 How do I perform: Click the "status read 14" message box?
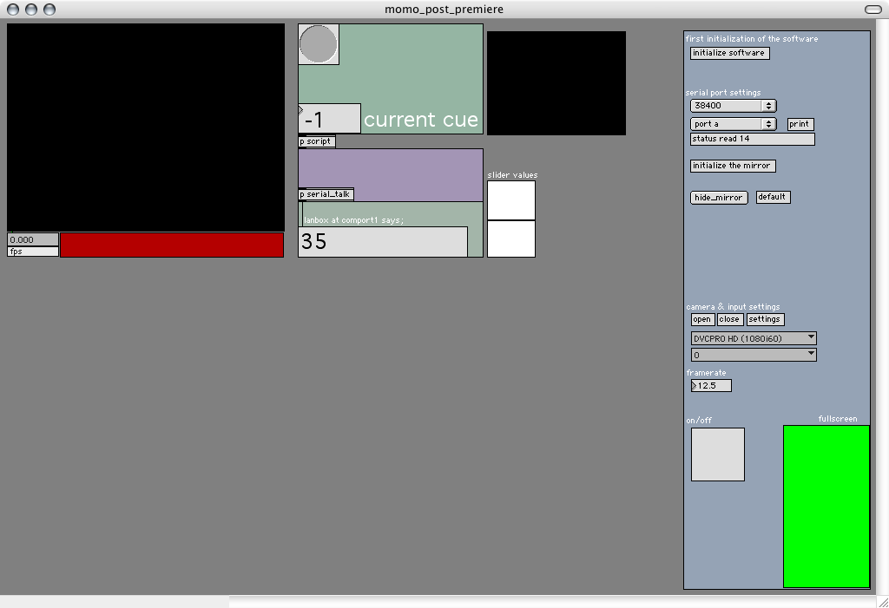(753, 139)
